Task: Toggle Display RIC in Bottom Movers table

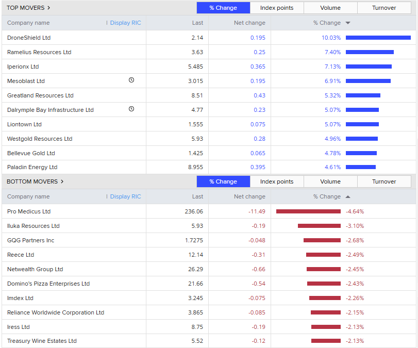Action: click(125, 196)
